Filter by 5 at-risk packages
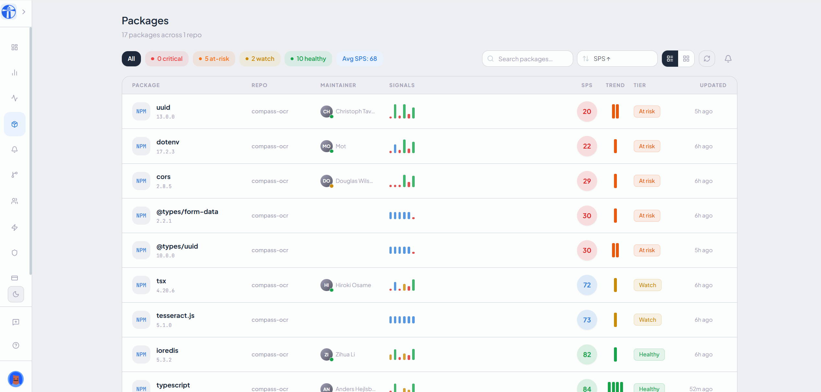 [214, 59]
